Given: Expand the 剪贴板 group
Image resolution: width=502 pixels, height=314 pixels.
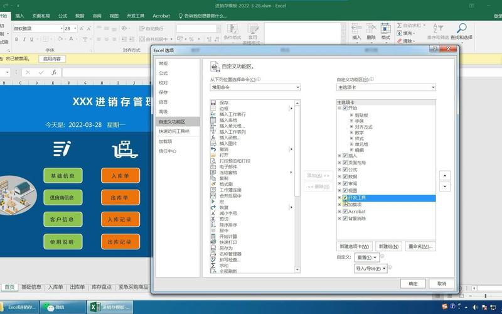Looking at the screenshot, I should pos(351,116).
